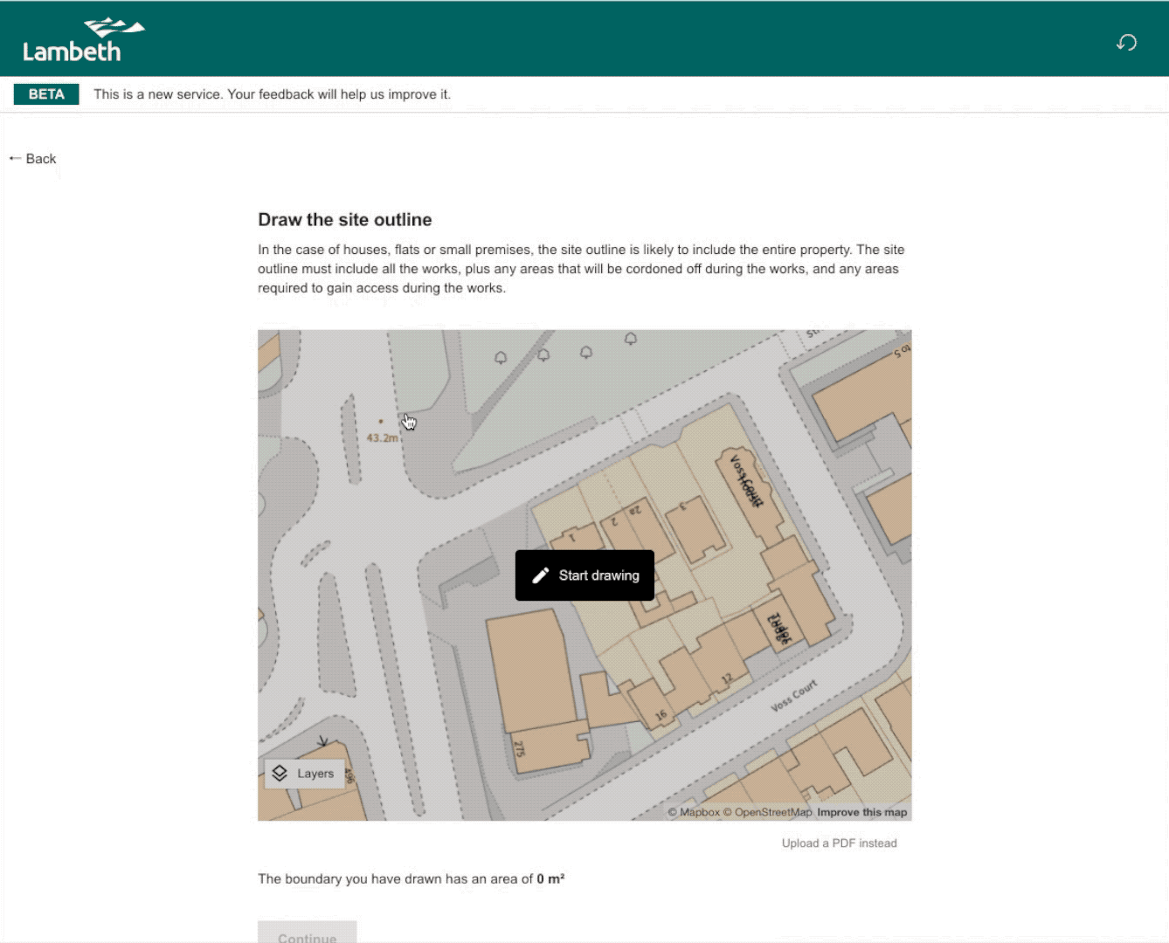Open the Mapbox attribution link

(x=695, y=812)
